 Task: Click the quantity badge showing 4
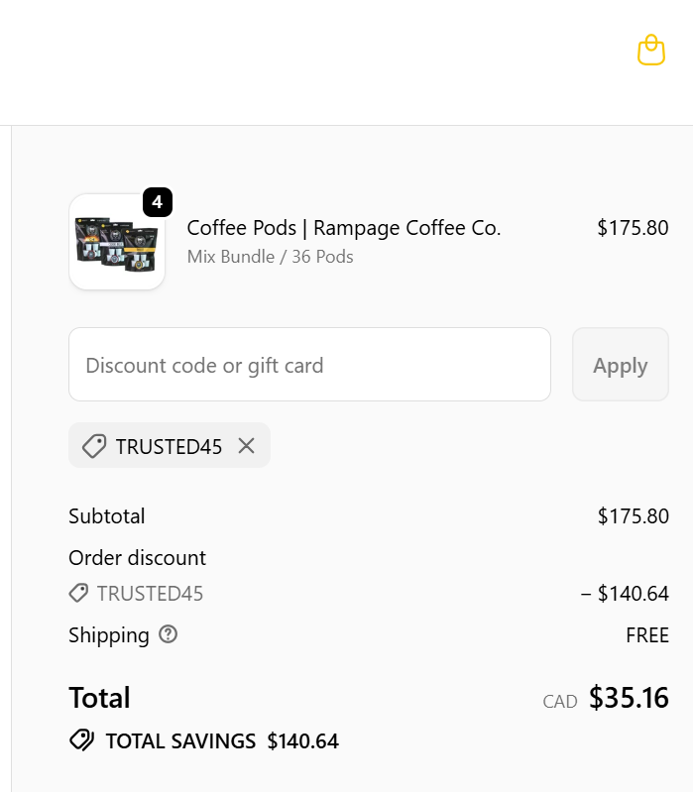(x=158, y=202)
